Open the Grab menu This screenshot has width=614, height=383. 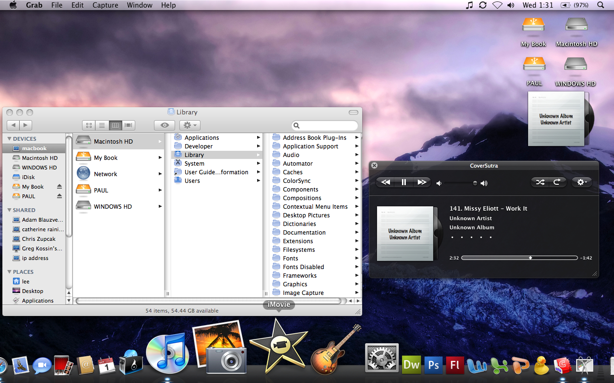click(x=34, y=5)
